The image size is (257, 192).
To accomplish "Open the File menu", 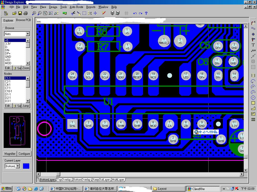I will pos(18,7).
